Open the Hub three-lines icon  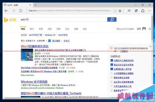tap(129, 11)
